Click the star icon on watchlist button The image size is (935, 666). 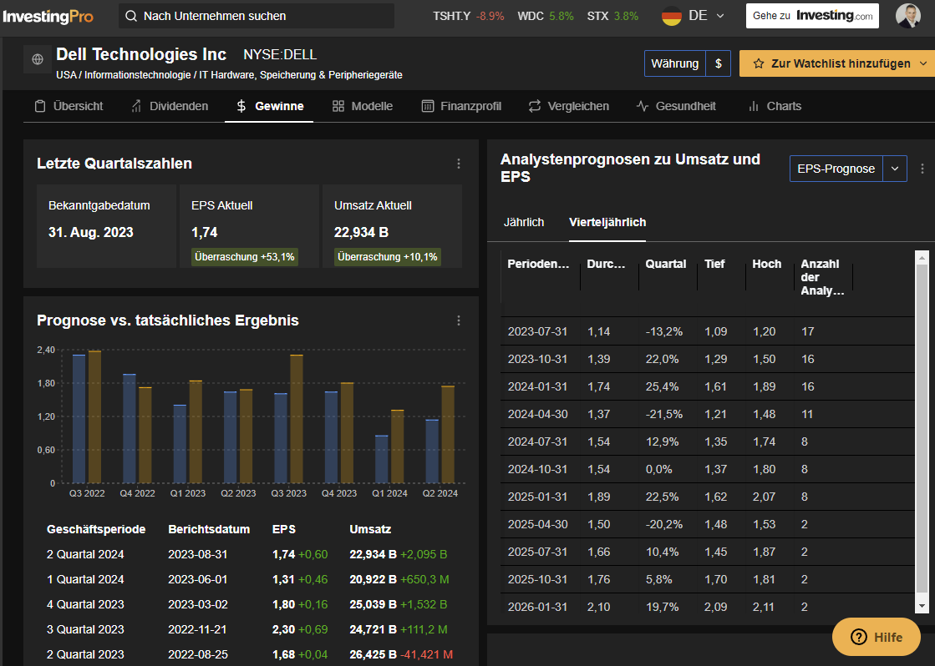pos(759,63)
